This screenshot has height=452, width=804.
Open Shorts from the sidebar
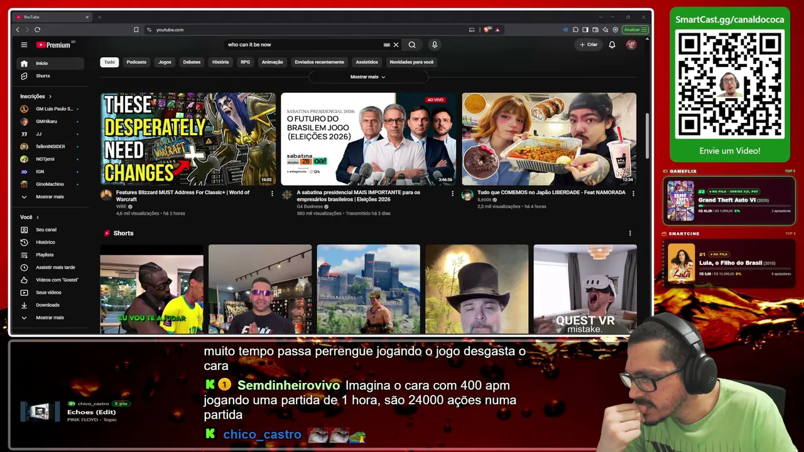tap(52, 76)
